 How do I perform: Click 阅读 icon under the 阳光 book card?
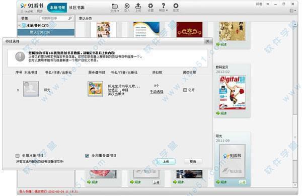click(218, 182)
